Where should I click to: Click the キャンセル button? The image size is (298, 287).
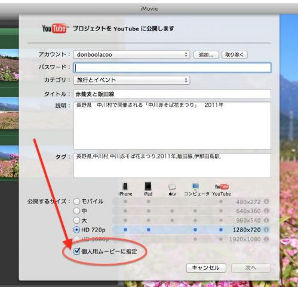[206, 268]
